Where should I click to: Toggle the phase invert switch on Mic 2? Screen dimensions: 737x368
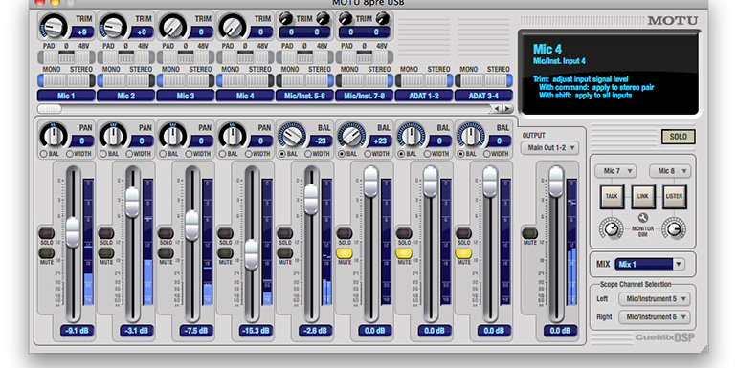pos(125,57)
